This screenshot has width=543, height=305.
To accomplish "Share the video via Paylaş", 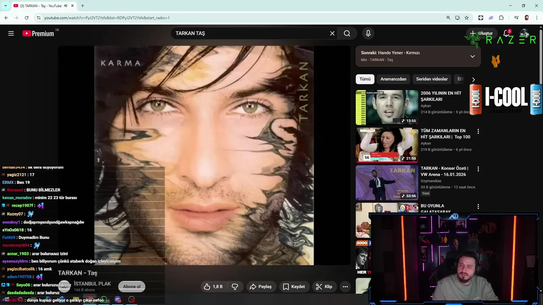I will 260,287.
